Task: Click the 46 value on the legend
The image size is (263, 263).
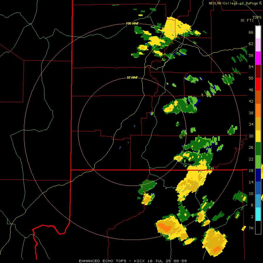Action: [x=251, y=90]
